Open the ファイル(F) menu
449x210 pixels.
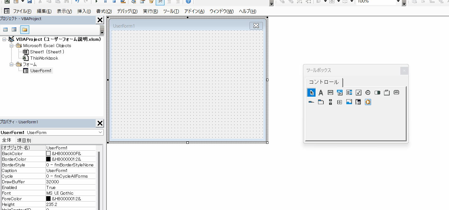(x=22, y=11)
